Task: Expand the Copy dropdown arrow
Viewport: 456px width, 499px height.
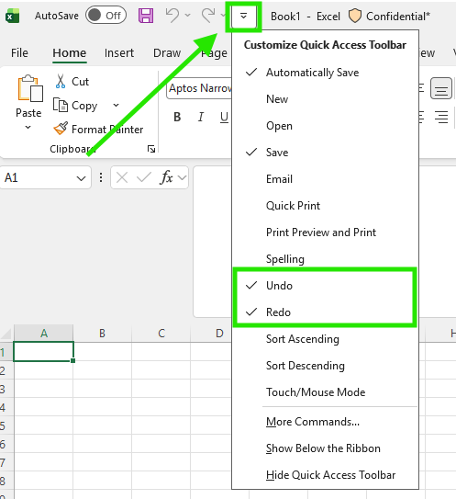Action: coord(116,105)
